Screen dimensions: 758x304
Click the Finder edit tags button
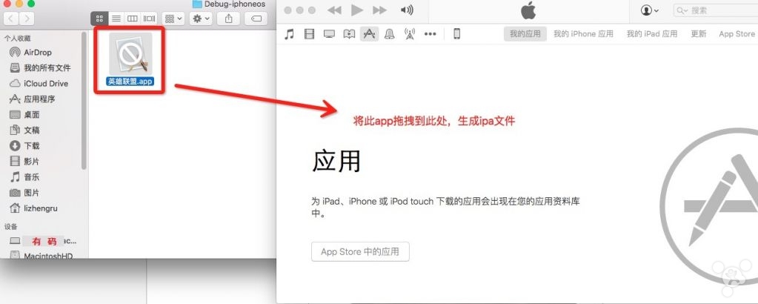click(257, 18)
